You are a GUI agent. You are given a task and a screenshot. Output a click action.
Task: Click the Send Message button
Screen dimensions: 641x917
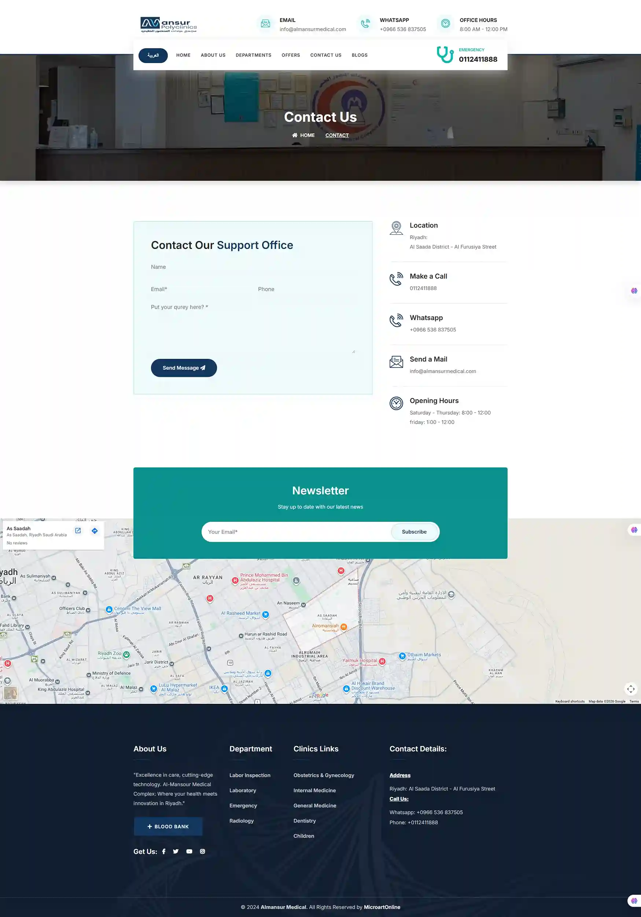click(x=184, y=368)
